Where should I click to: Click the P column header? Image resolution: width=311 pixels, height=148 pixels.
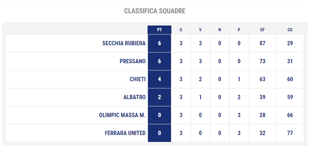(239, 30)
